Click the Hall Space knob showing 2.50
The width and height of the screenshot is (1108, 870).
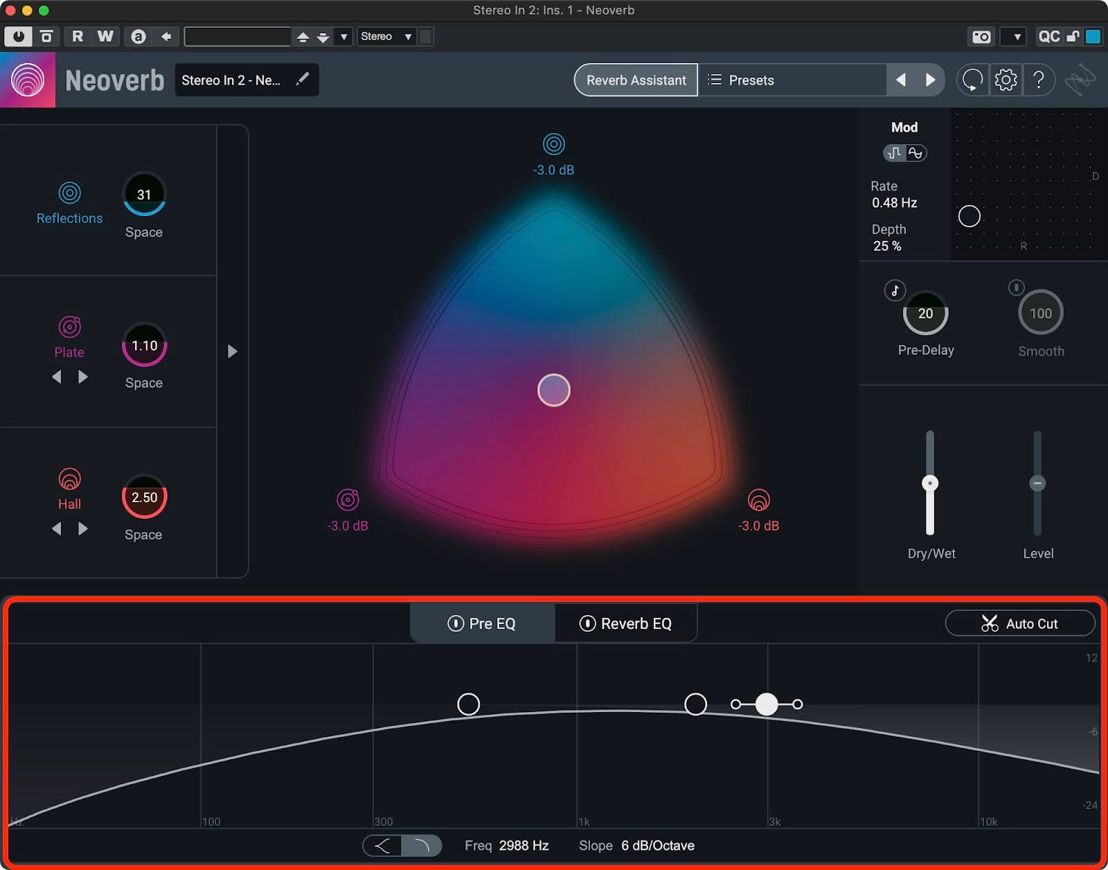click(144, 497)
